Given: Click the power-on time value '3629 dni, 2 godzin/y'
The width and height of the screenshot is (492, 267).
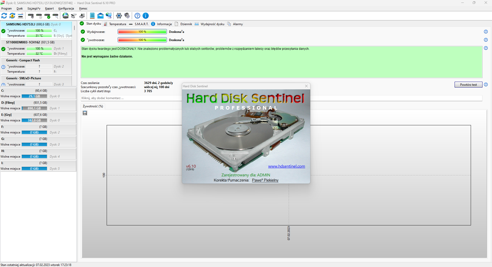Looking at the screenshot, I should point(158,83).
